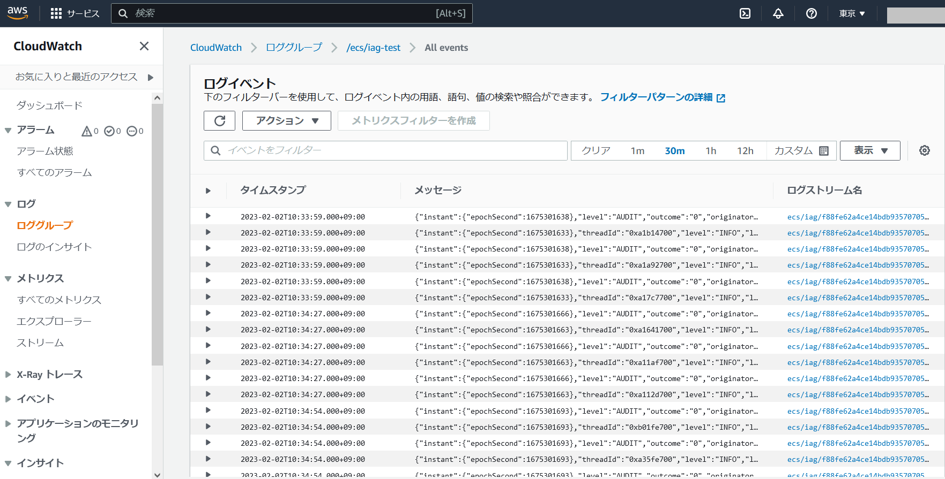Go to CloudWatch breadcrumb link
Screen dimensions: 945x479
pyautogui.click(x=216, y=48)
